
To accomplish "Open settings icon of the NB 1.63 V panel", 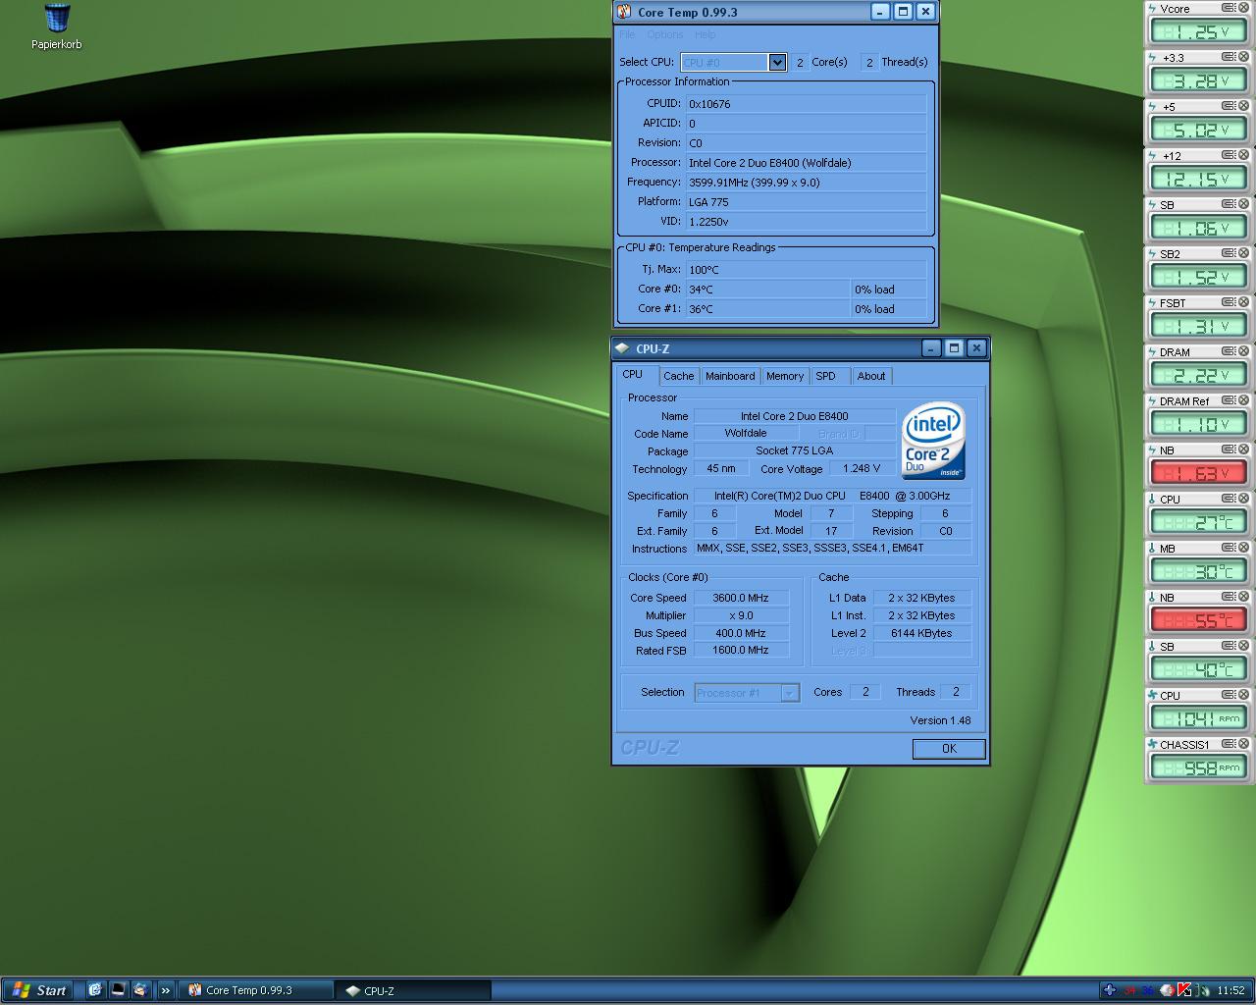I will click(1229, 450).
